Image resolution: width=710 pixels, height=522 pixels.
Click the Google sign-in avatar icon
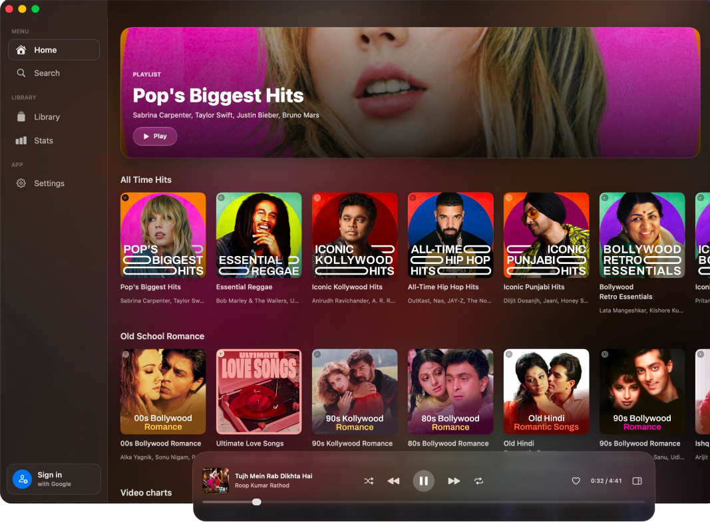pyautogui.click(x=22, y=479)
